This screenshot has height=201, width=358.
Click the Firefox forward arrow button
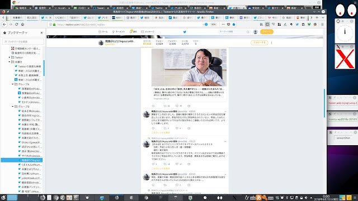(11, 25)
